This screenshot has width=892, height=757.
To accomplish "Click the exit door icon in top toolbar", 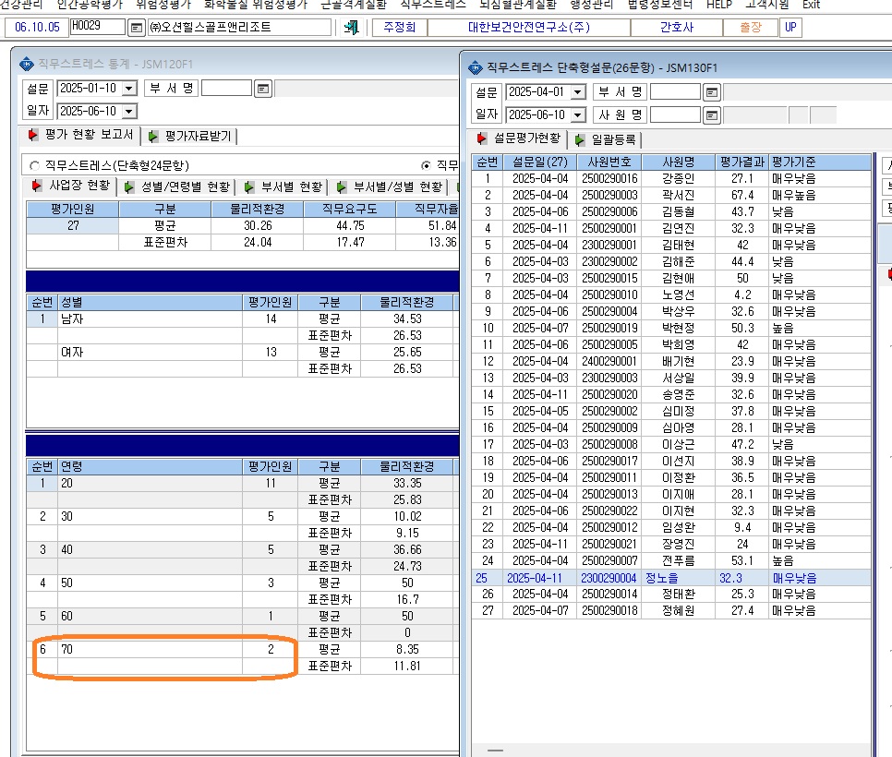I will point(352,28).
